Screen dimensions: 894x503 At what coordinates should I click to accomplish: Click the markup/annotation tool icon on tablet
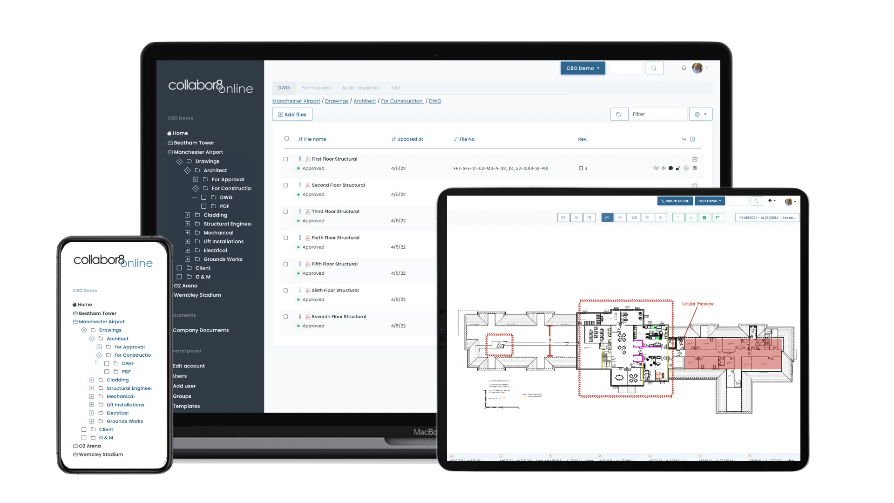point(678,218)
